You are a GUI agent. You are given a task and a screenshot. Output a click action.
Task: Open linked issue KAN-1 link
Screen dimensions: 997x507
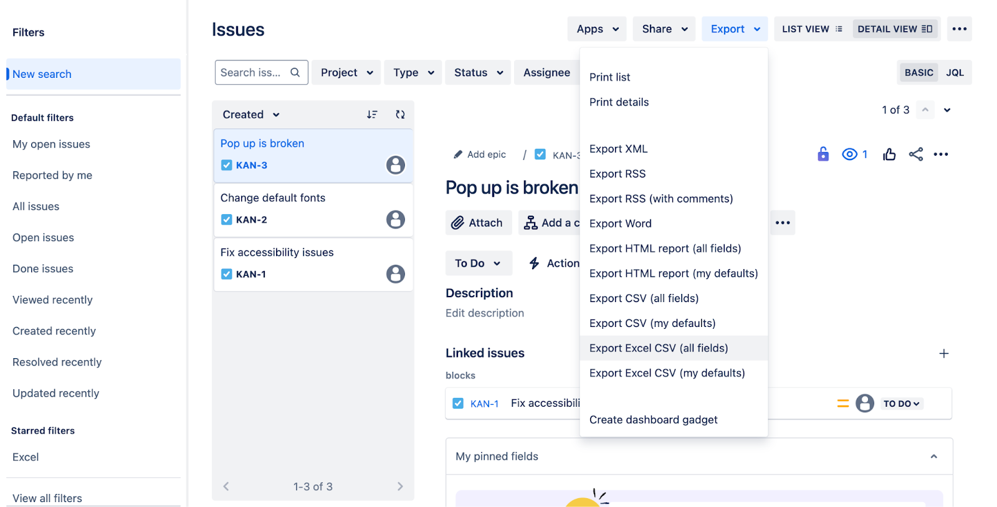click(484, 404)
